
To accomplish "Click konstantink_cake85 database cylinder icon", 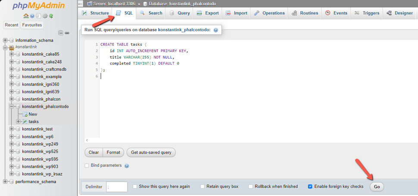I will click(18, 54).
